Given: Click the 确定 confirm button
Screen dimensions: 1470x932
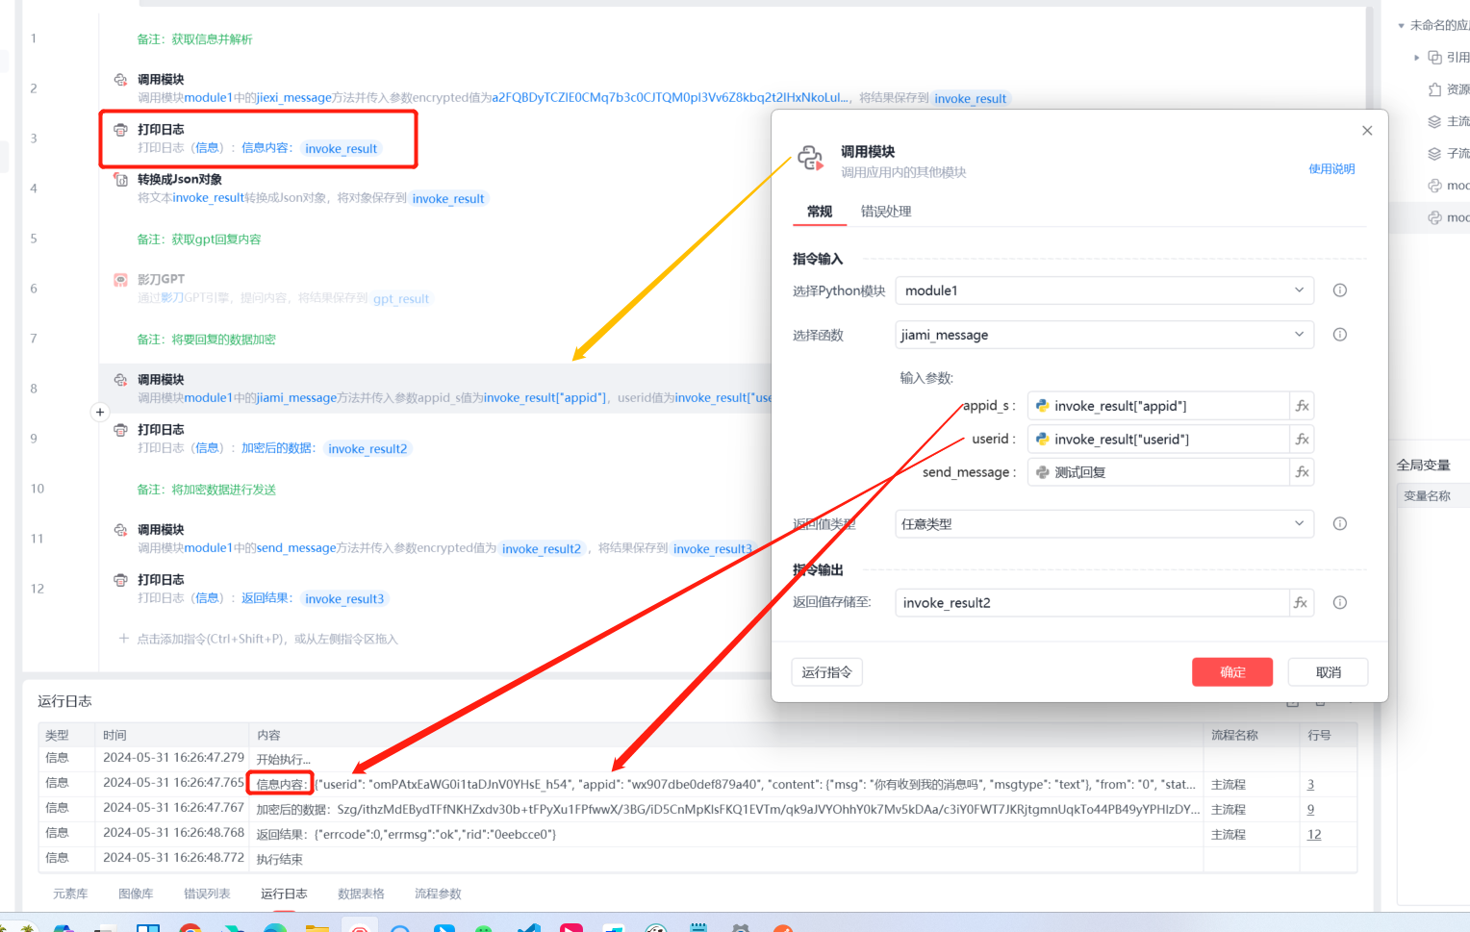Looking at the screenshot, I should (1232, 672).
